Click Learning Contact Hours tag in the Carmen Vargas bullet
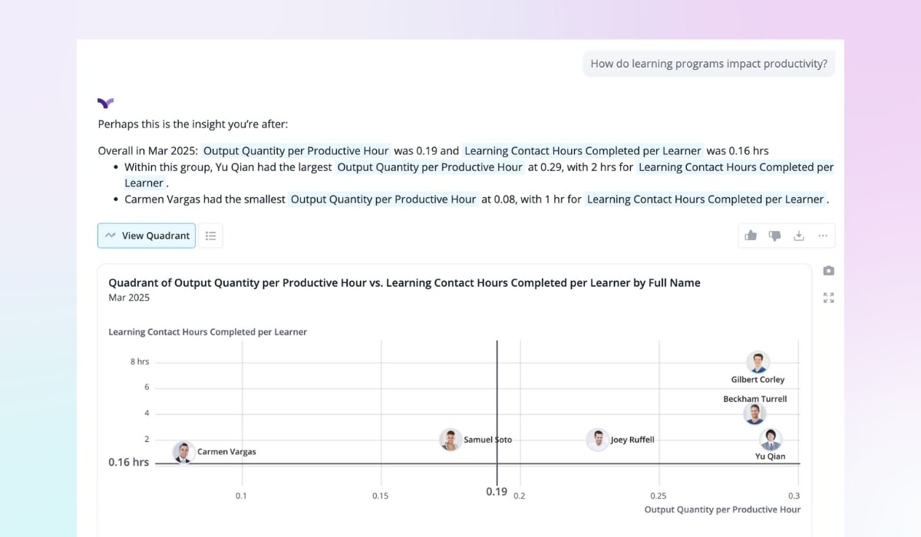The width and height of the screenshot is (921, 537). [x=705, y=199]
